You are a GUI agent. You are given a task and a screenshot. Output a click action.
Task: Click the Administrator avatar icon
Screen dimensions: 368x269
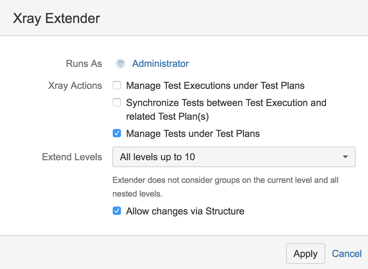click(x=120, y=63)
